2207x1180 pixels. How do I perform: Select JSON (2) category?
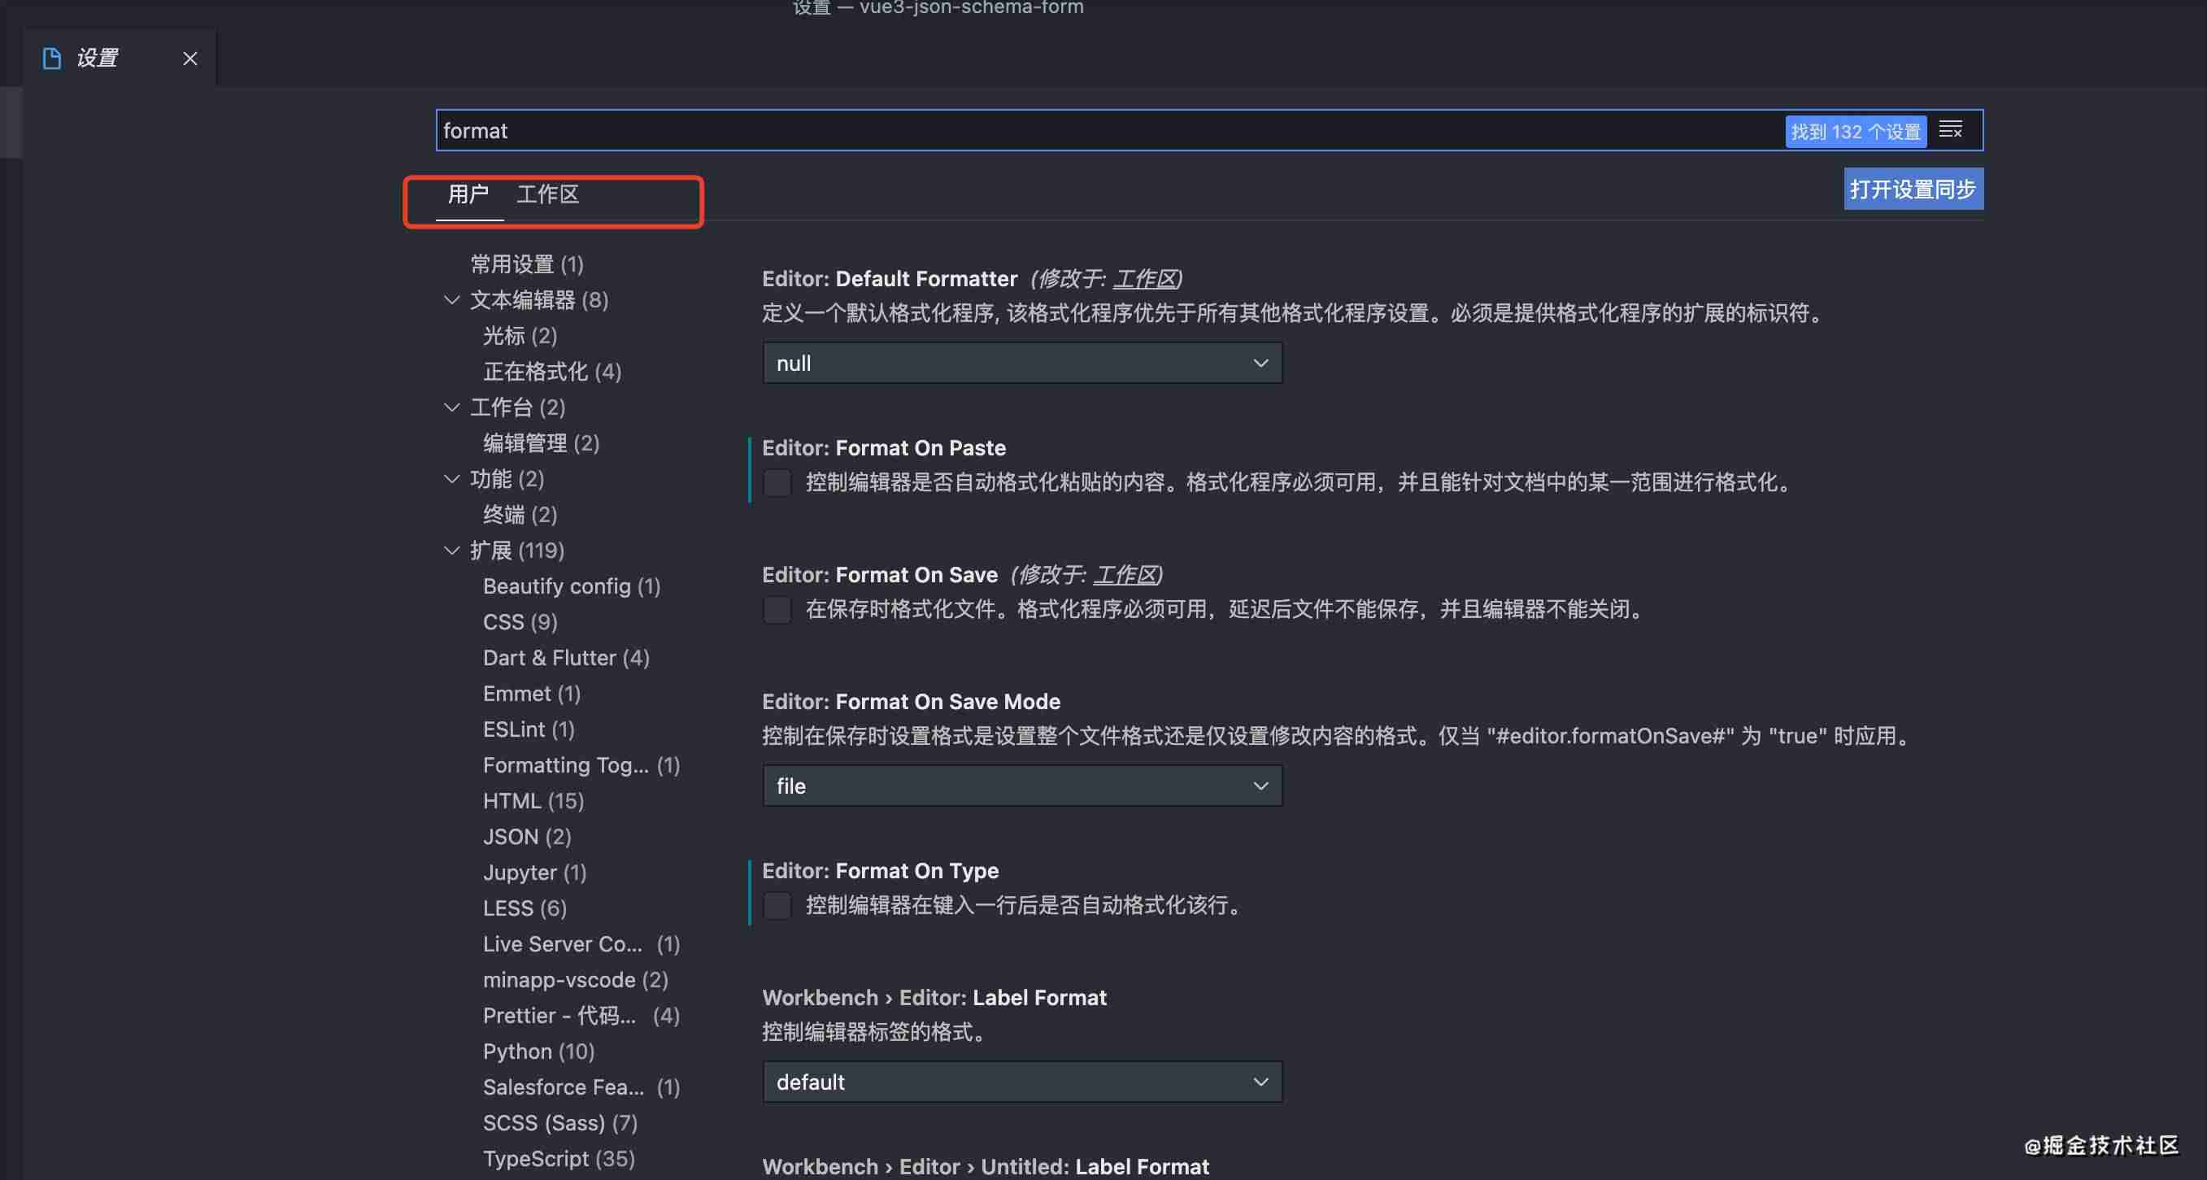[527, 836]
